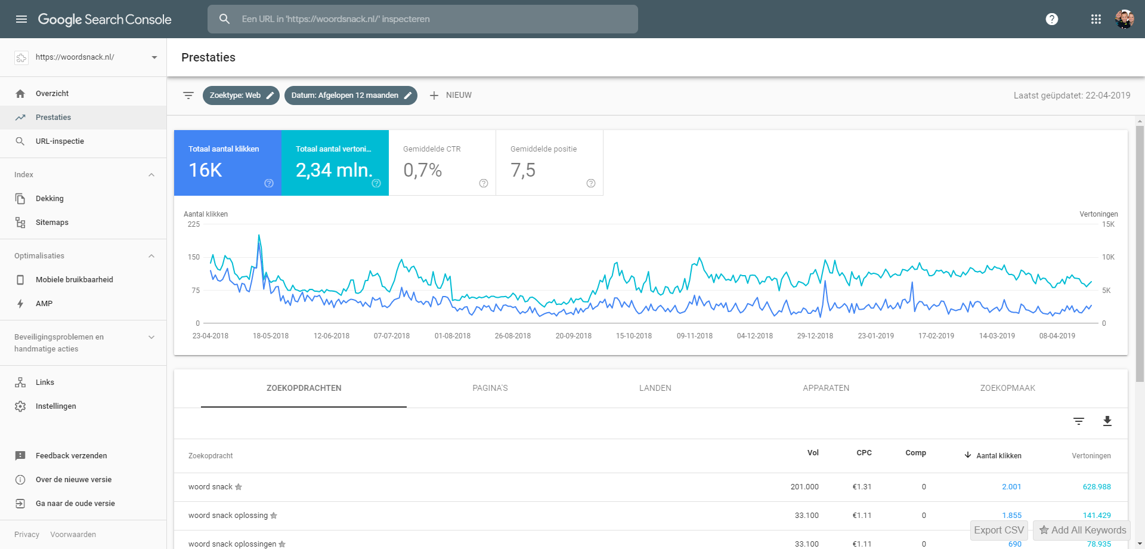Click help icon on Totaal aantal klikken card

pos(269,183)
